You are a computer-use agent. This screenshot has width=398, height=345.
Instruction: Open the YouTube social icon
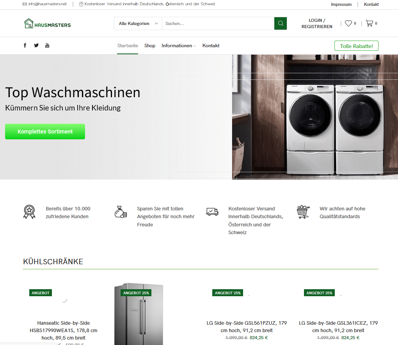click(47, 45)
